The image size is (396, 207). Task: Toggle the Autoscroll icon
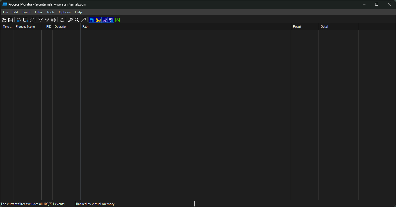point(25,20)
